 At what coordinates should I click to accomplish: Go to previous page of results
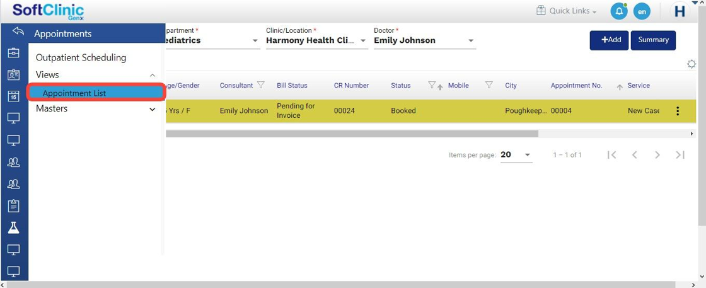pyautogui.click(x=634, y=155)
